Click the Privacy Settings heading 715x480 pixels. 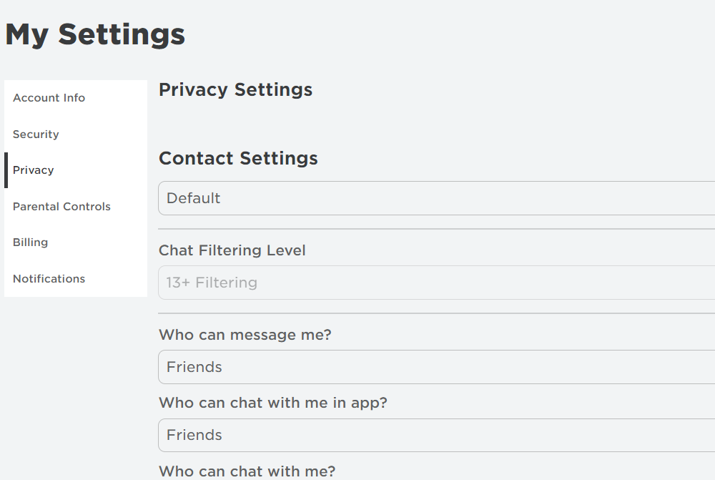point(235,90)
